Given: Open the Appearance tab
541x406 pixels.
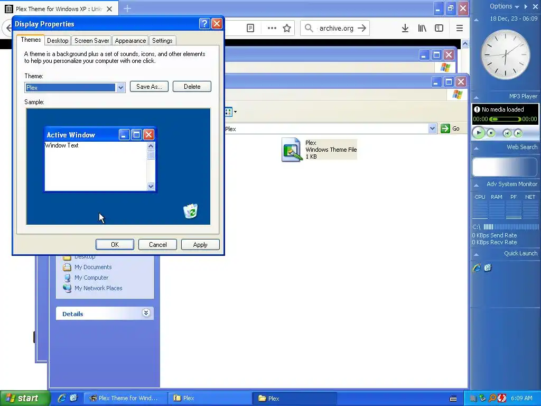Looking at the screenshot, I should point(130,40).
